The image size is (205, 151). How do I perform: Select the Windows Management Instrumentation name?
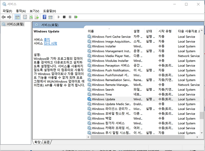click(111, 51)
